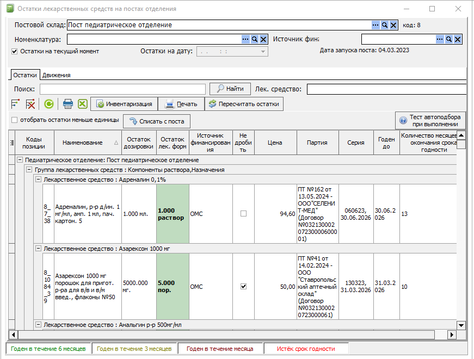Select the Остатки tab
The width and height of the screenshot is (474, 359).
click(x=25, y=75)
